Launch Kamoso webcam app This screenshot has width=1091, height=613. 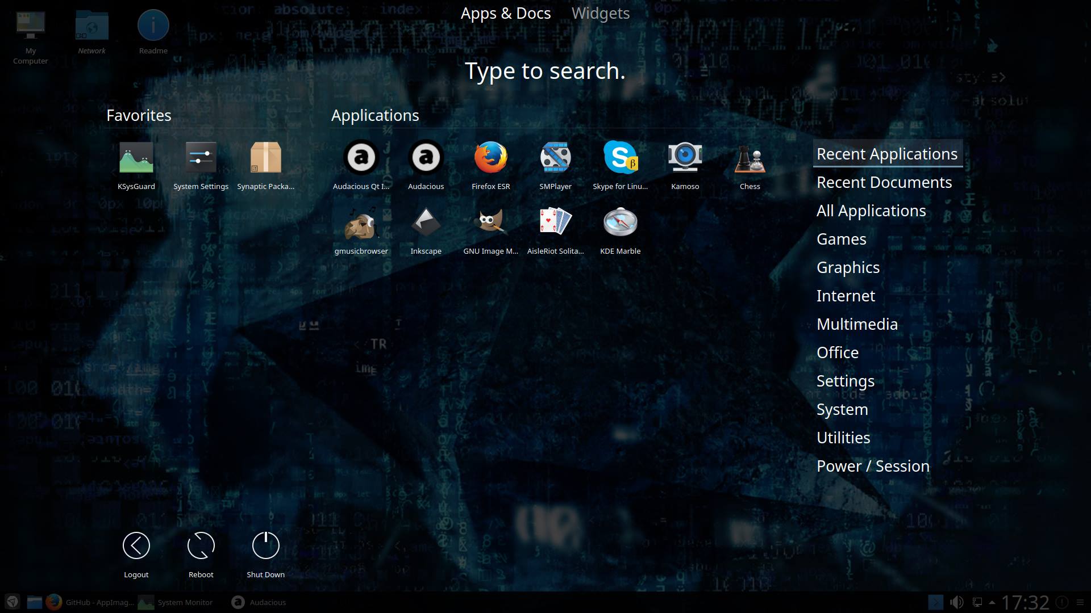[685, 166]
